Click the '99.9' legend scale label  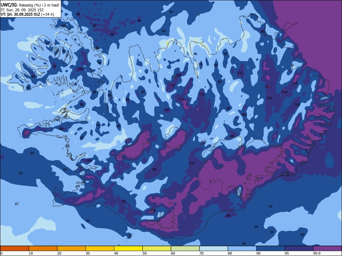point(317,253)
